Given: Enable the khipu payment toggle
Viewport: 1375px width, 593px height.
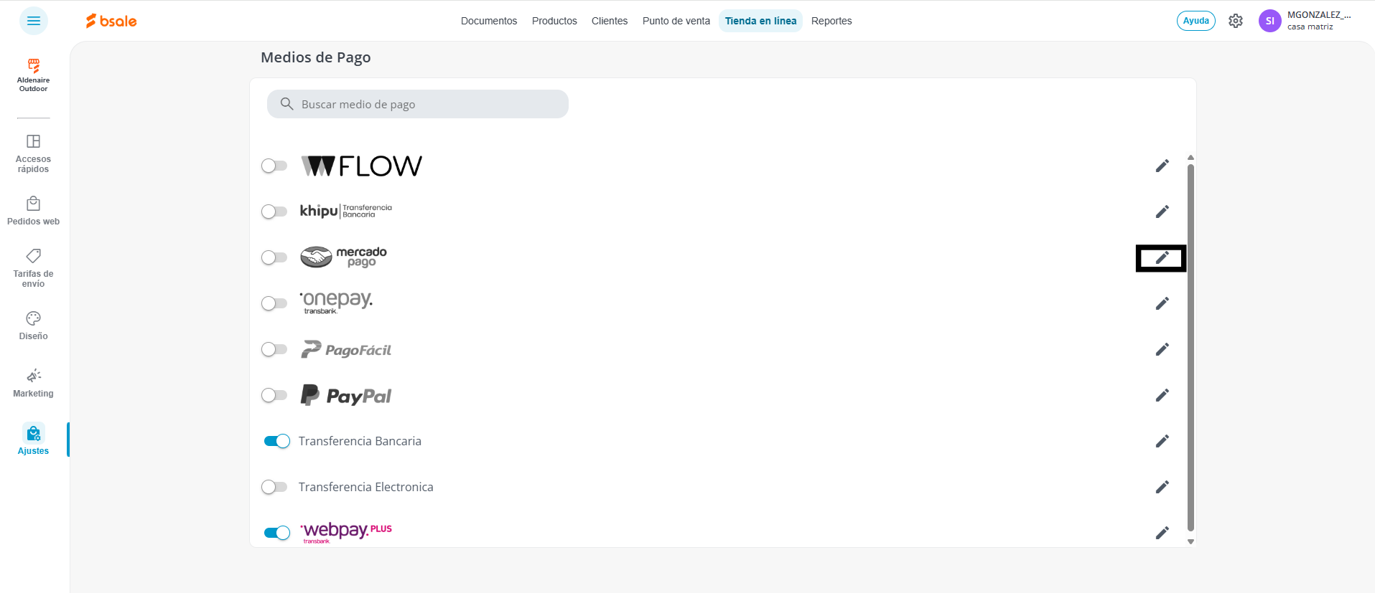Looking at the screenshot, I should [274, 212].
